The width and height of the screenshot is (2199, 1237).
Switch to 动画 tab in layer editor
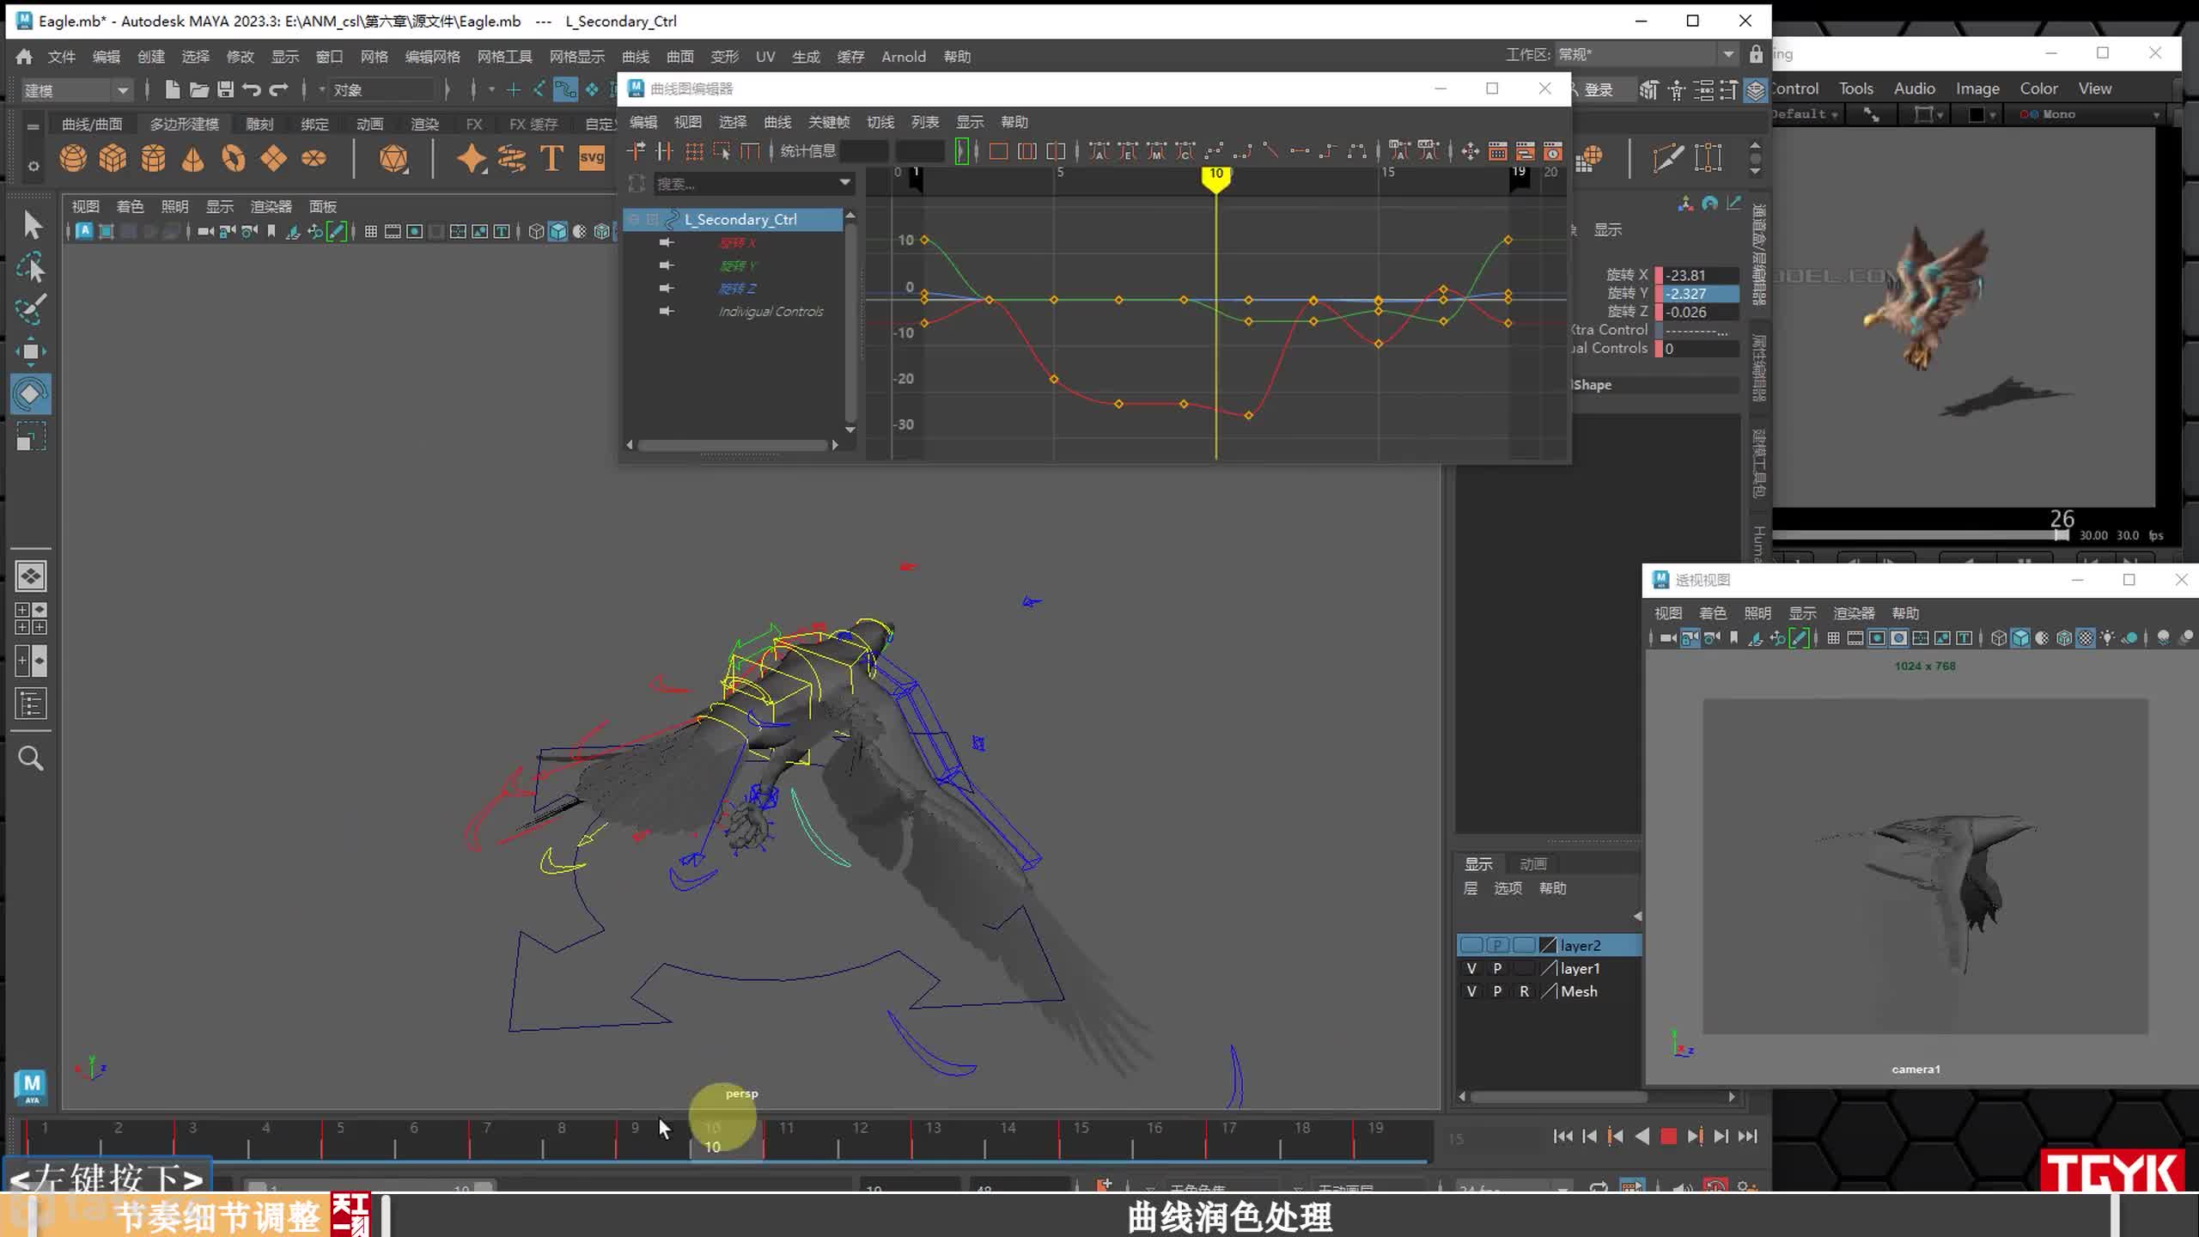pyautogui.click(x=1532, y=864)
